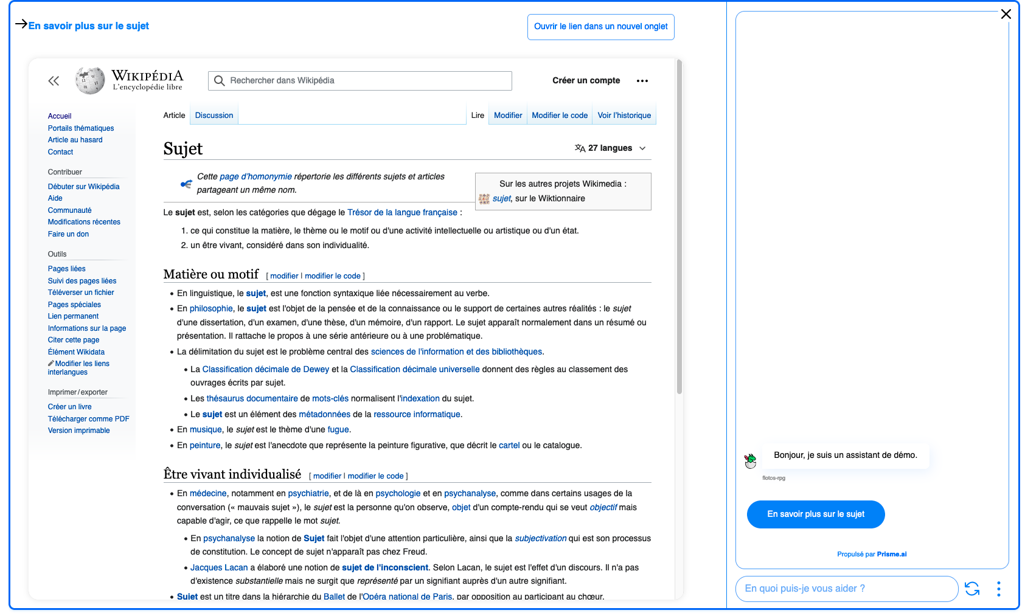Screen dimensions: 1025x616
Task: Click the En savoir plus sur le sujet heading link
Action: point(89,26)
